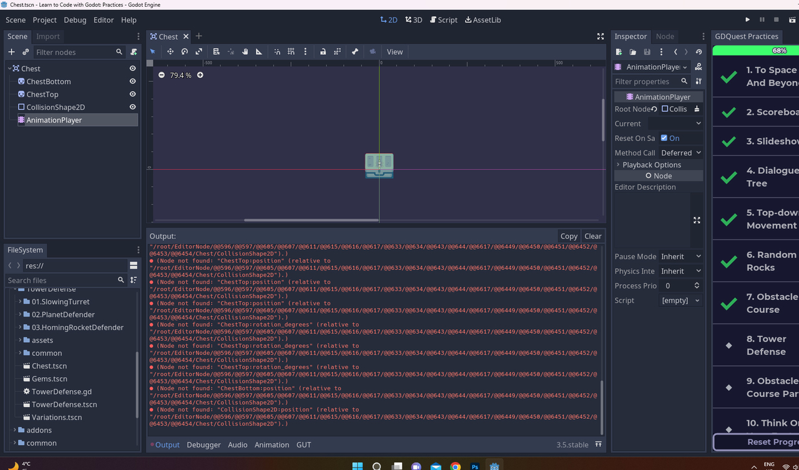
Task: Switch to the Debugger bottom tab
Action: tap(203, 444)
